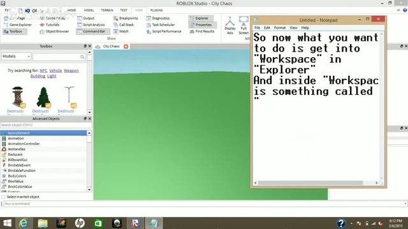This screenshot has width=408, height=229.
Task: Click the Windows Start button
Action: (7, 223)
